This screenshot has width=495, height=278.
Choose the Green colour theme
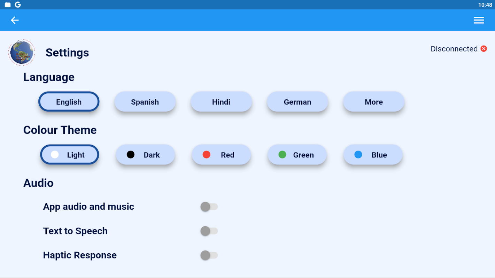(x=297, y=155)
